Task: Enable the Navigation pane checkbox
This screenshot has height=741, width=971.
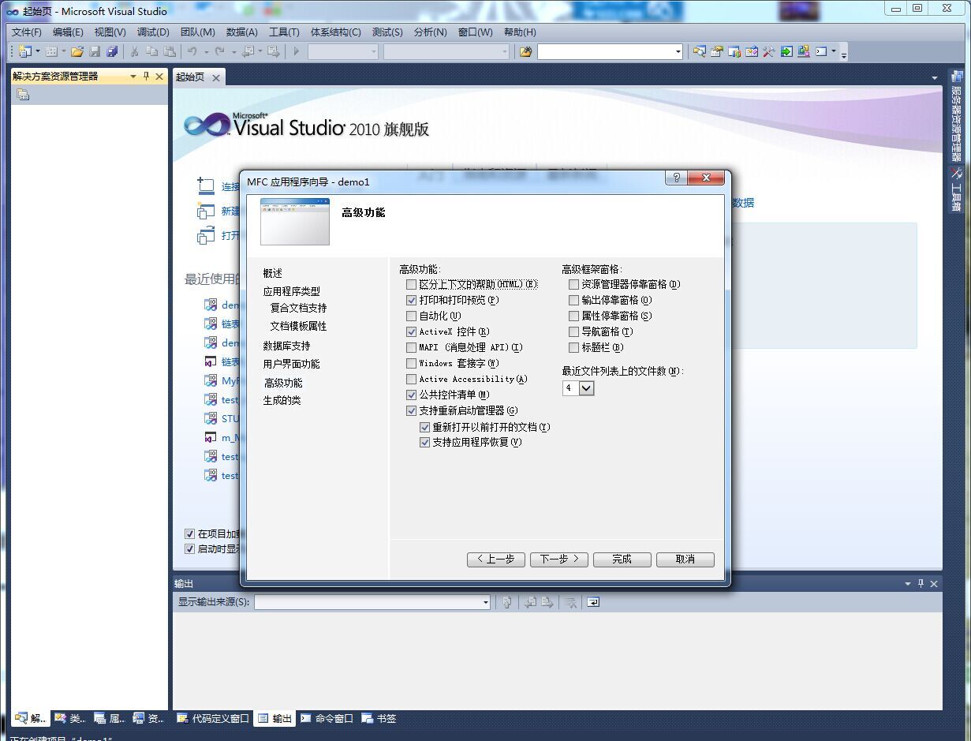Action: pyautogui.click(x=573, y=331)
